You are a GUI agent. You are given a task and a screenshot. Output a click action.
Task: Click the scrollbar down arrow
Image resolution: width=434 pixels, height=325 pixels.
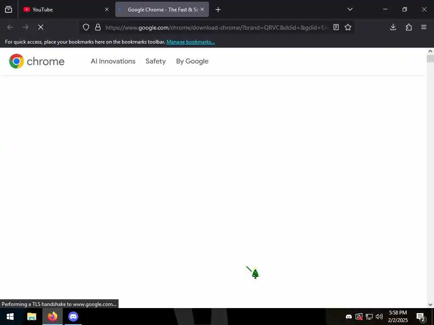point(430,305)
